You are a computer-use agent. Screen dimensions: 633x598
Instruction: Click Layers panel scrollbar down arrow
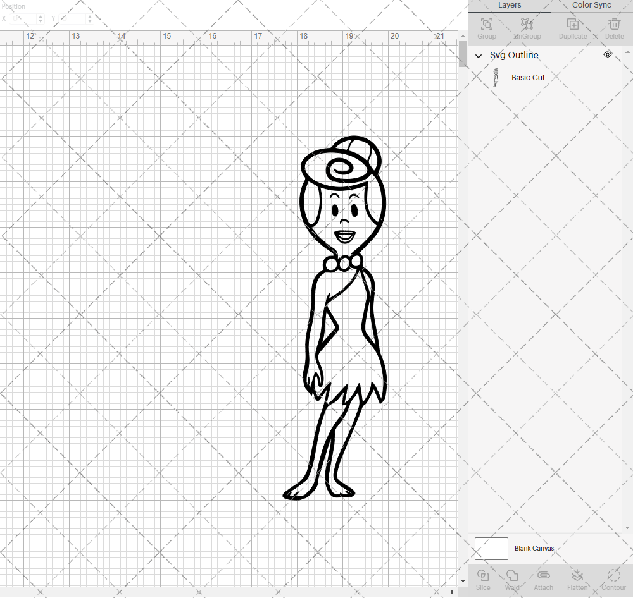pos(627,527)
